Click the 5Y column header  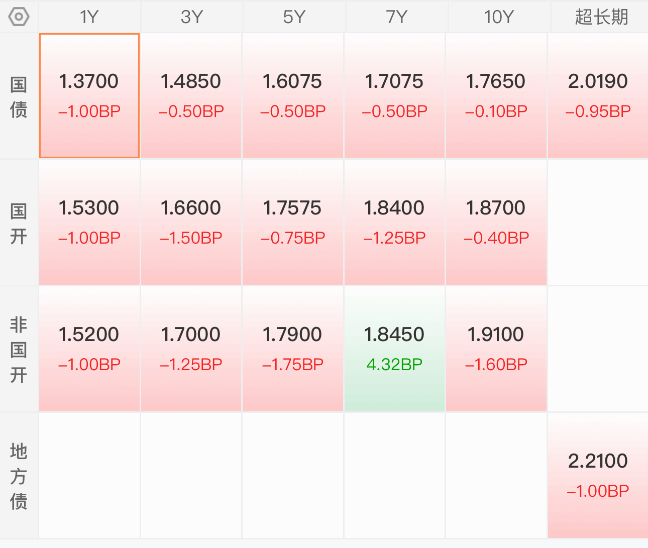294,17
